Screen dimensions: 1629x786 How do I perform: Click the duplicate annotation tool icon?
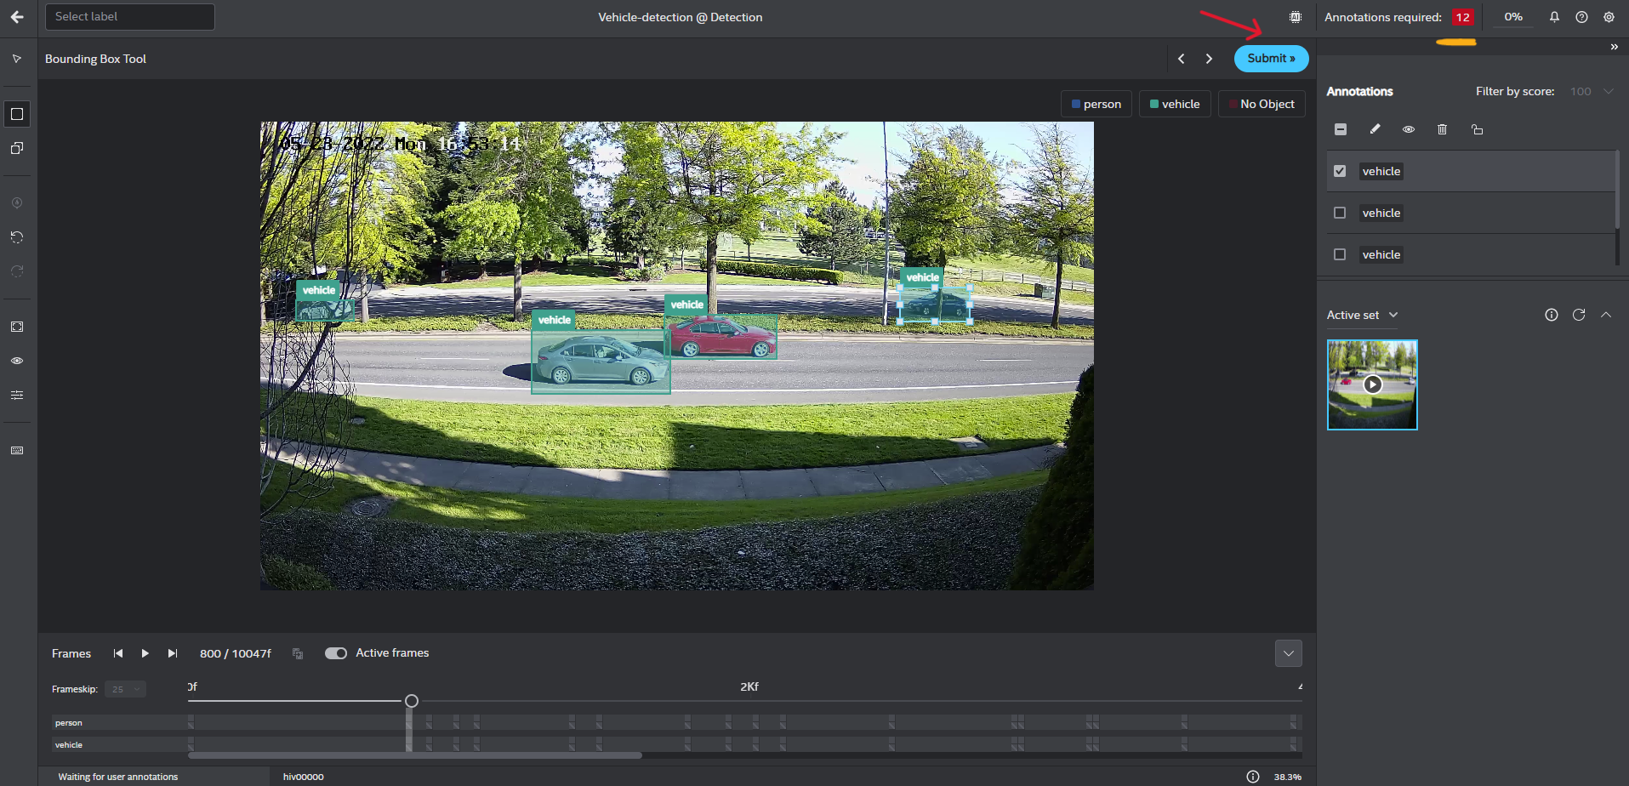point(17,148)
